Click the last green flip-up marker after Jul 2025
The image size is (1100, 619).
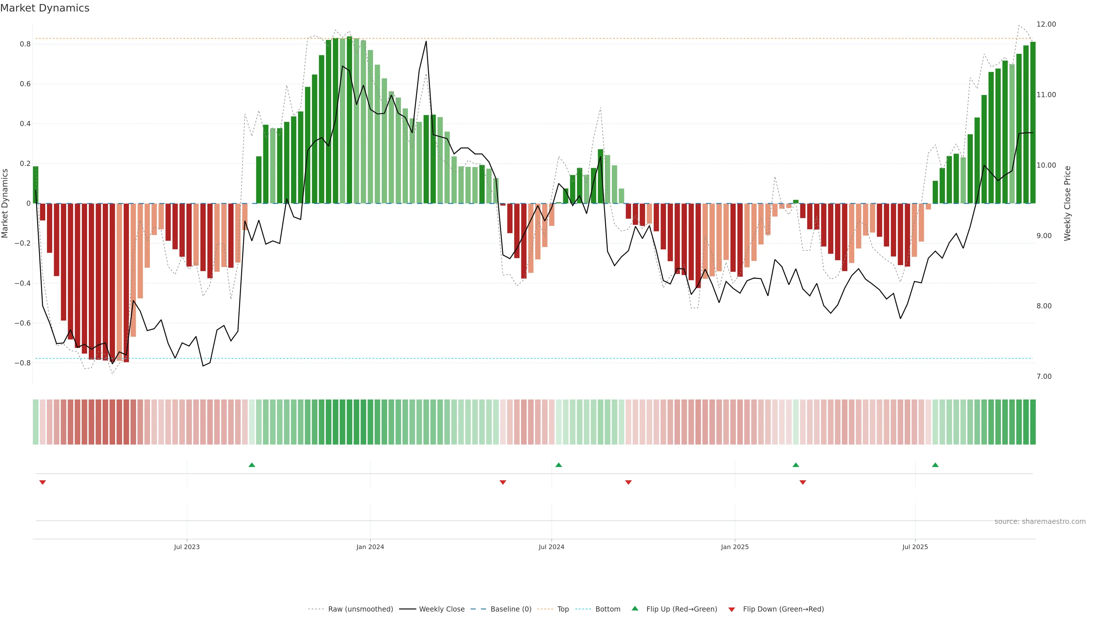(935, 465)
